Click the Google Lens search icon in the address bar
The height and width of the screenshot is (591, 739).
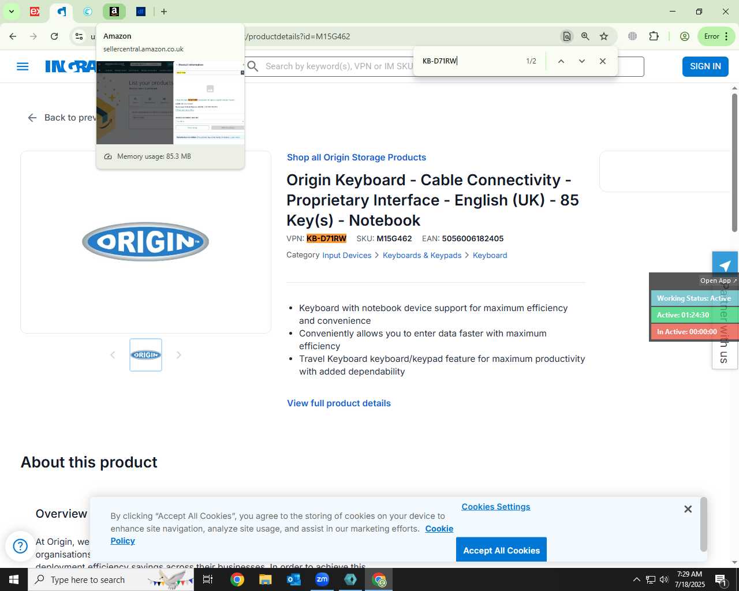tap(567, 36)
